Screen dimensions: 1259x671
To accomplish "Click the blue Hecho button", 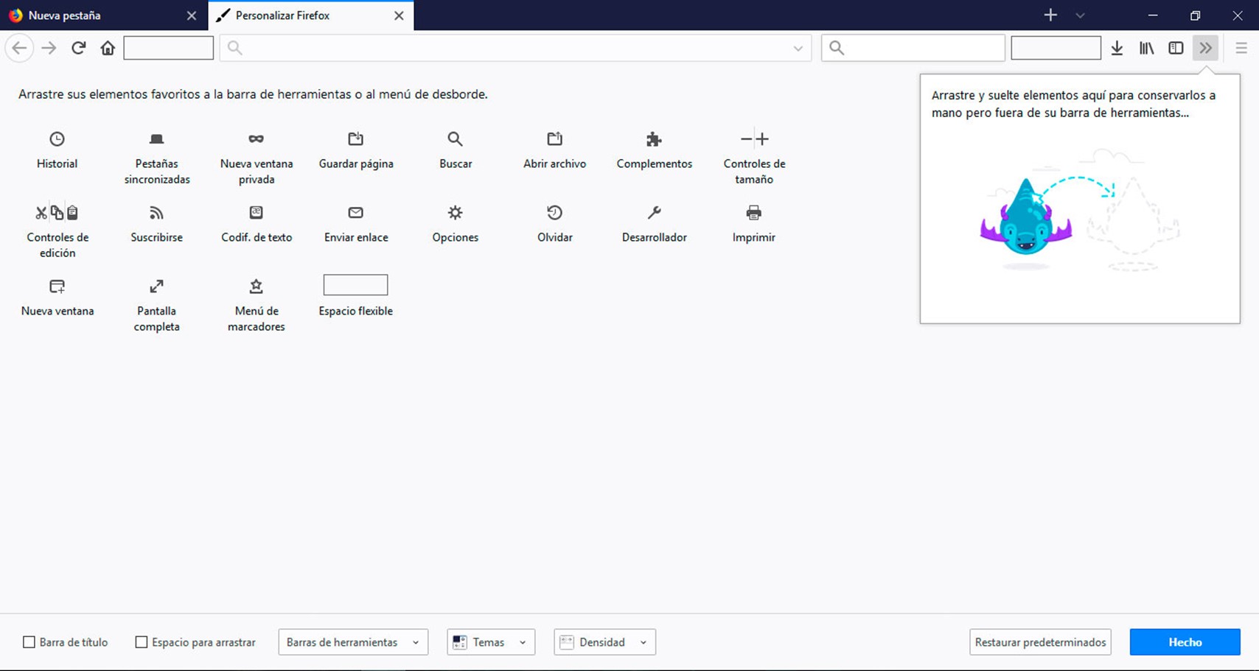I will click(1185, 642).
